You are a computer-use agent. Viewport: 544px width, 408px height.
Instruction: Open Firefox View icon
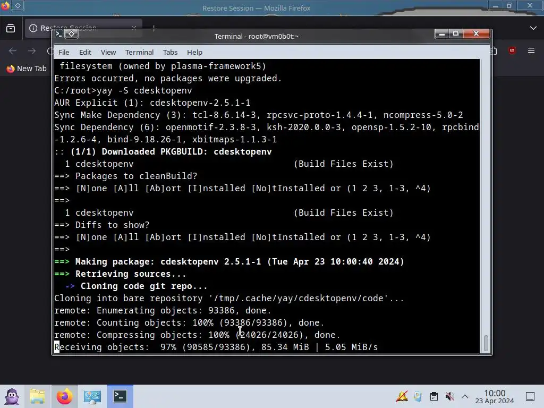click(11, 28)
